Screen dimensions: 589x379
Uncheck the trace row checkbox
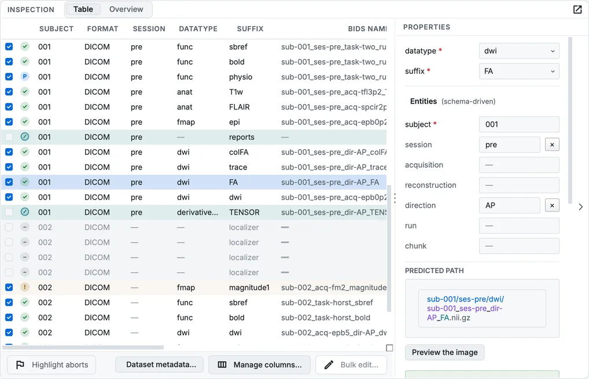coord(9,167)
